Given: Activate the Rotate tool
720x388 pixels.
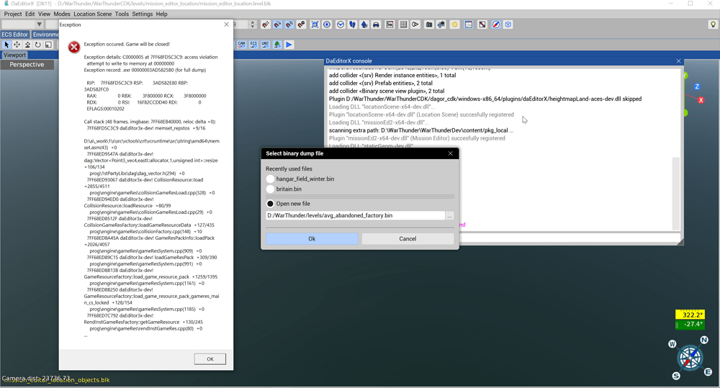Looking at the screenshot, I should [x=38, y=45].
